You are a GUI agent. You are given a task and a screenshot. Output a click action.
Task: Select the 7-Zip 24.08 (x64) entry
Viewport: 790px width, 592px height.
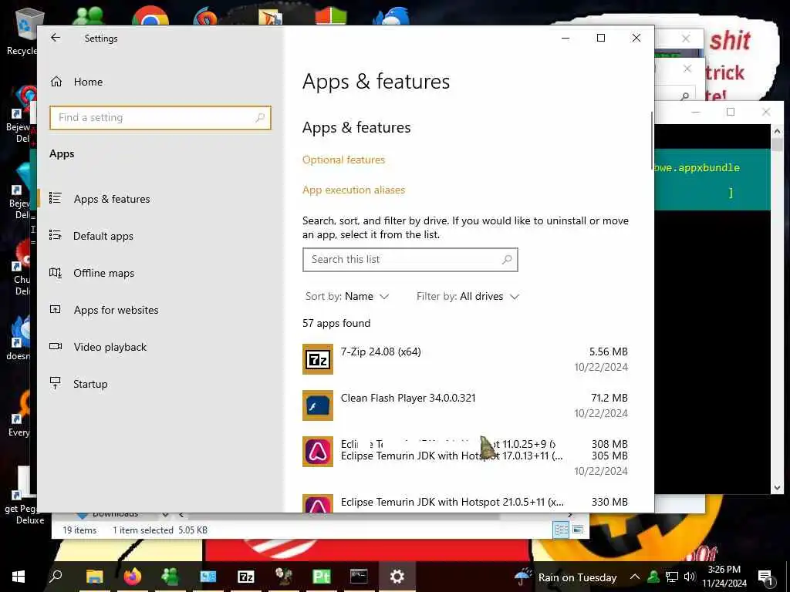(465, 359)
